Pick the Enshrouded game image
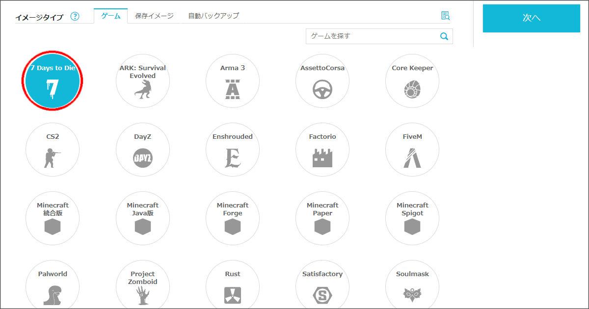Viewport: 589px width, 309px height. (233, 150)
